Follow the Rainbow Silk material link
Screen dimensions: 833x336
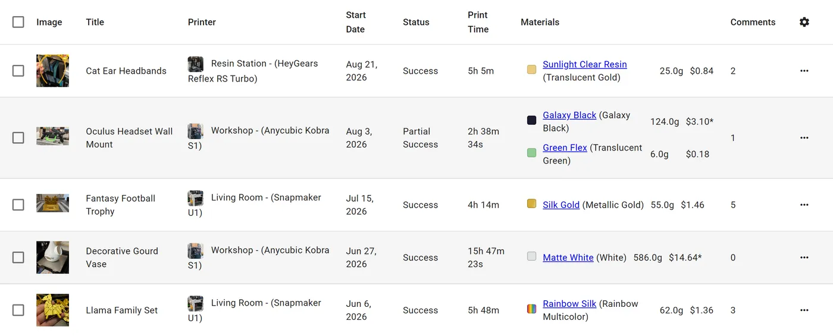point(569,304)
